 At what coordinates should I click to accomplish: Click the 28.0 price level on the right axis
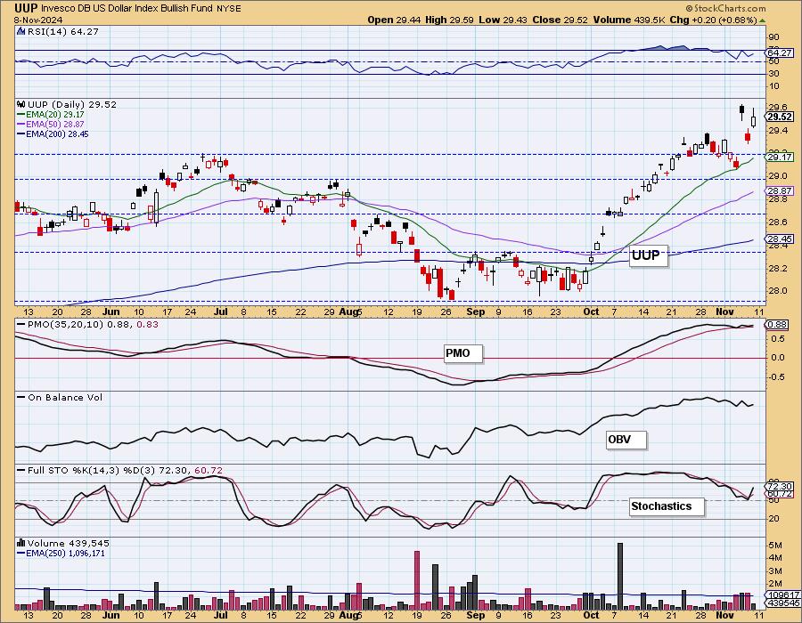[x=777, y=290]
